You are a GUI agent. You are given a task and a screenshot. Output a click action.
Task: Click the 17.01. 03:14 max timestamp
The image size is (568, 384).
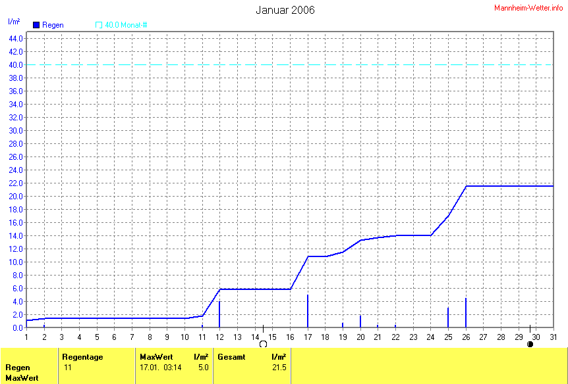click(x=159, y=368)
